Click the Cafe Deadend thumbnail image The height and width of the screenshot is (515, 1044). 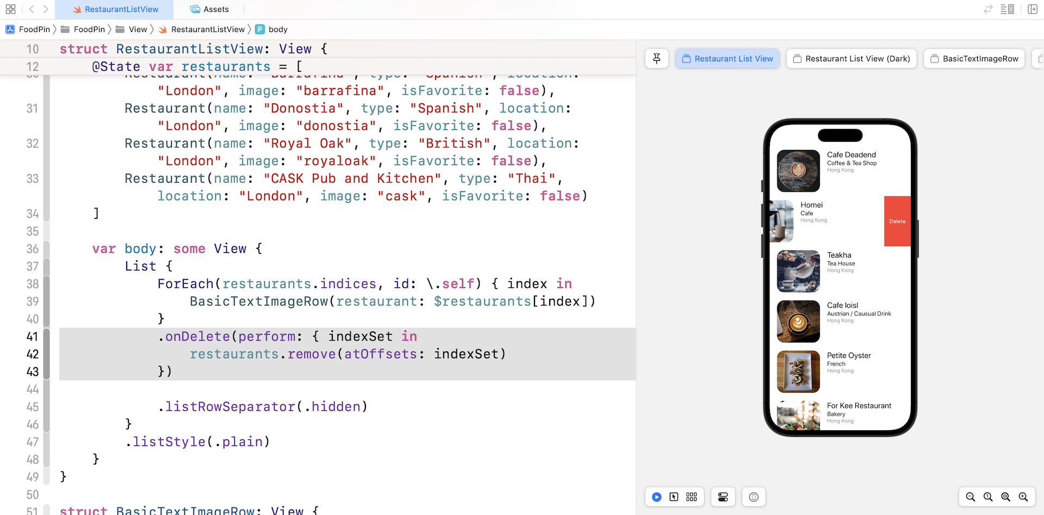click(798, 171)
